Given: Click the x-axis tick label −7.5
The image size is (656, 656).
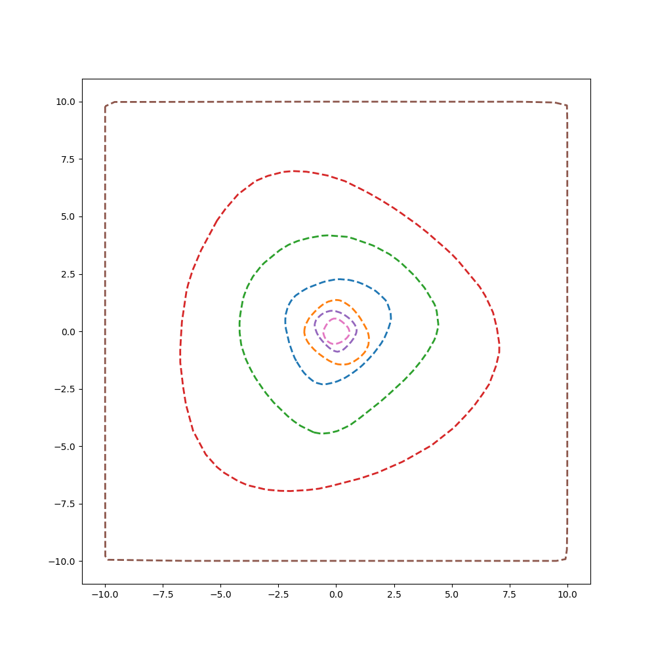Looking at the screenshot, I should click(x=163, y=594).
